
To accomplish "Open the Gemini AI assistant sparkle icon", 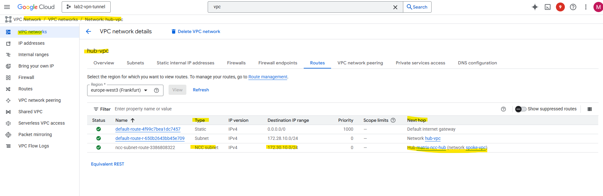I will point(535,7).
